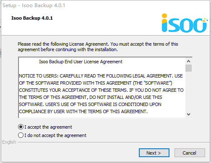Click the "NOTICE TO USERS" line in license
The height and width of the screenshot is (163, 211).
101,76
